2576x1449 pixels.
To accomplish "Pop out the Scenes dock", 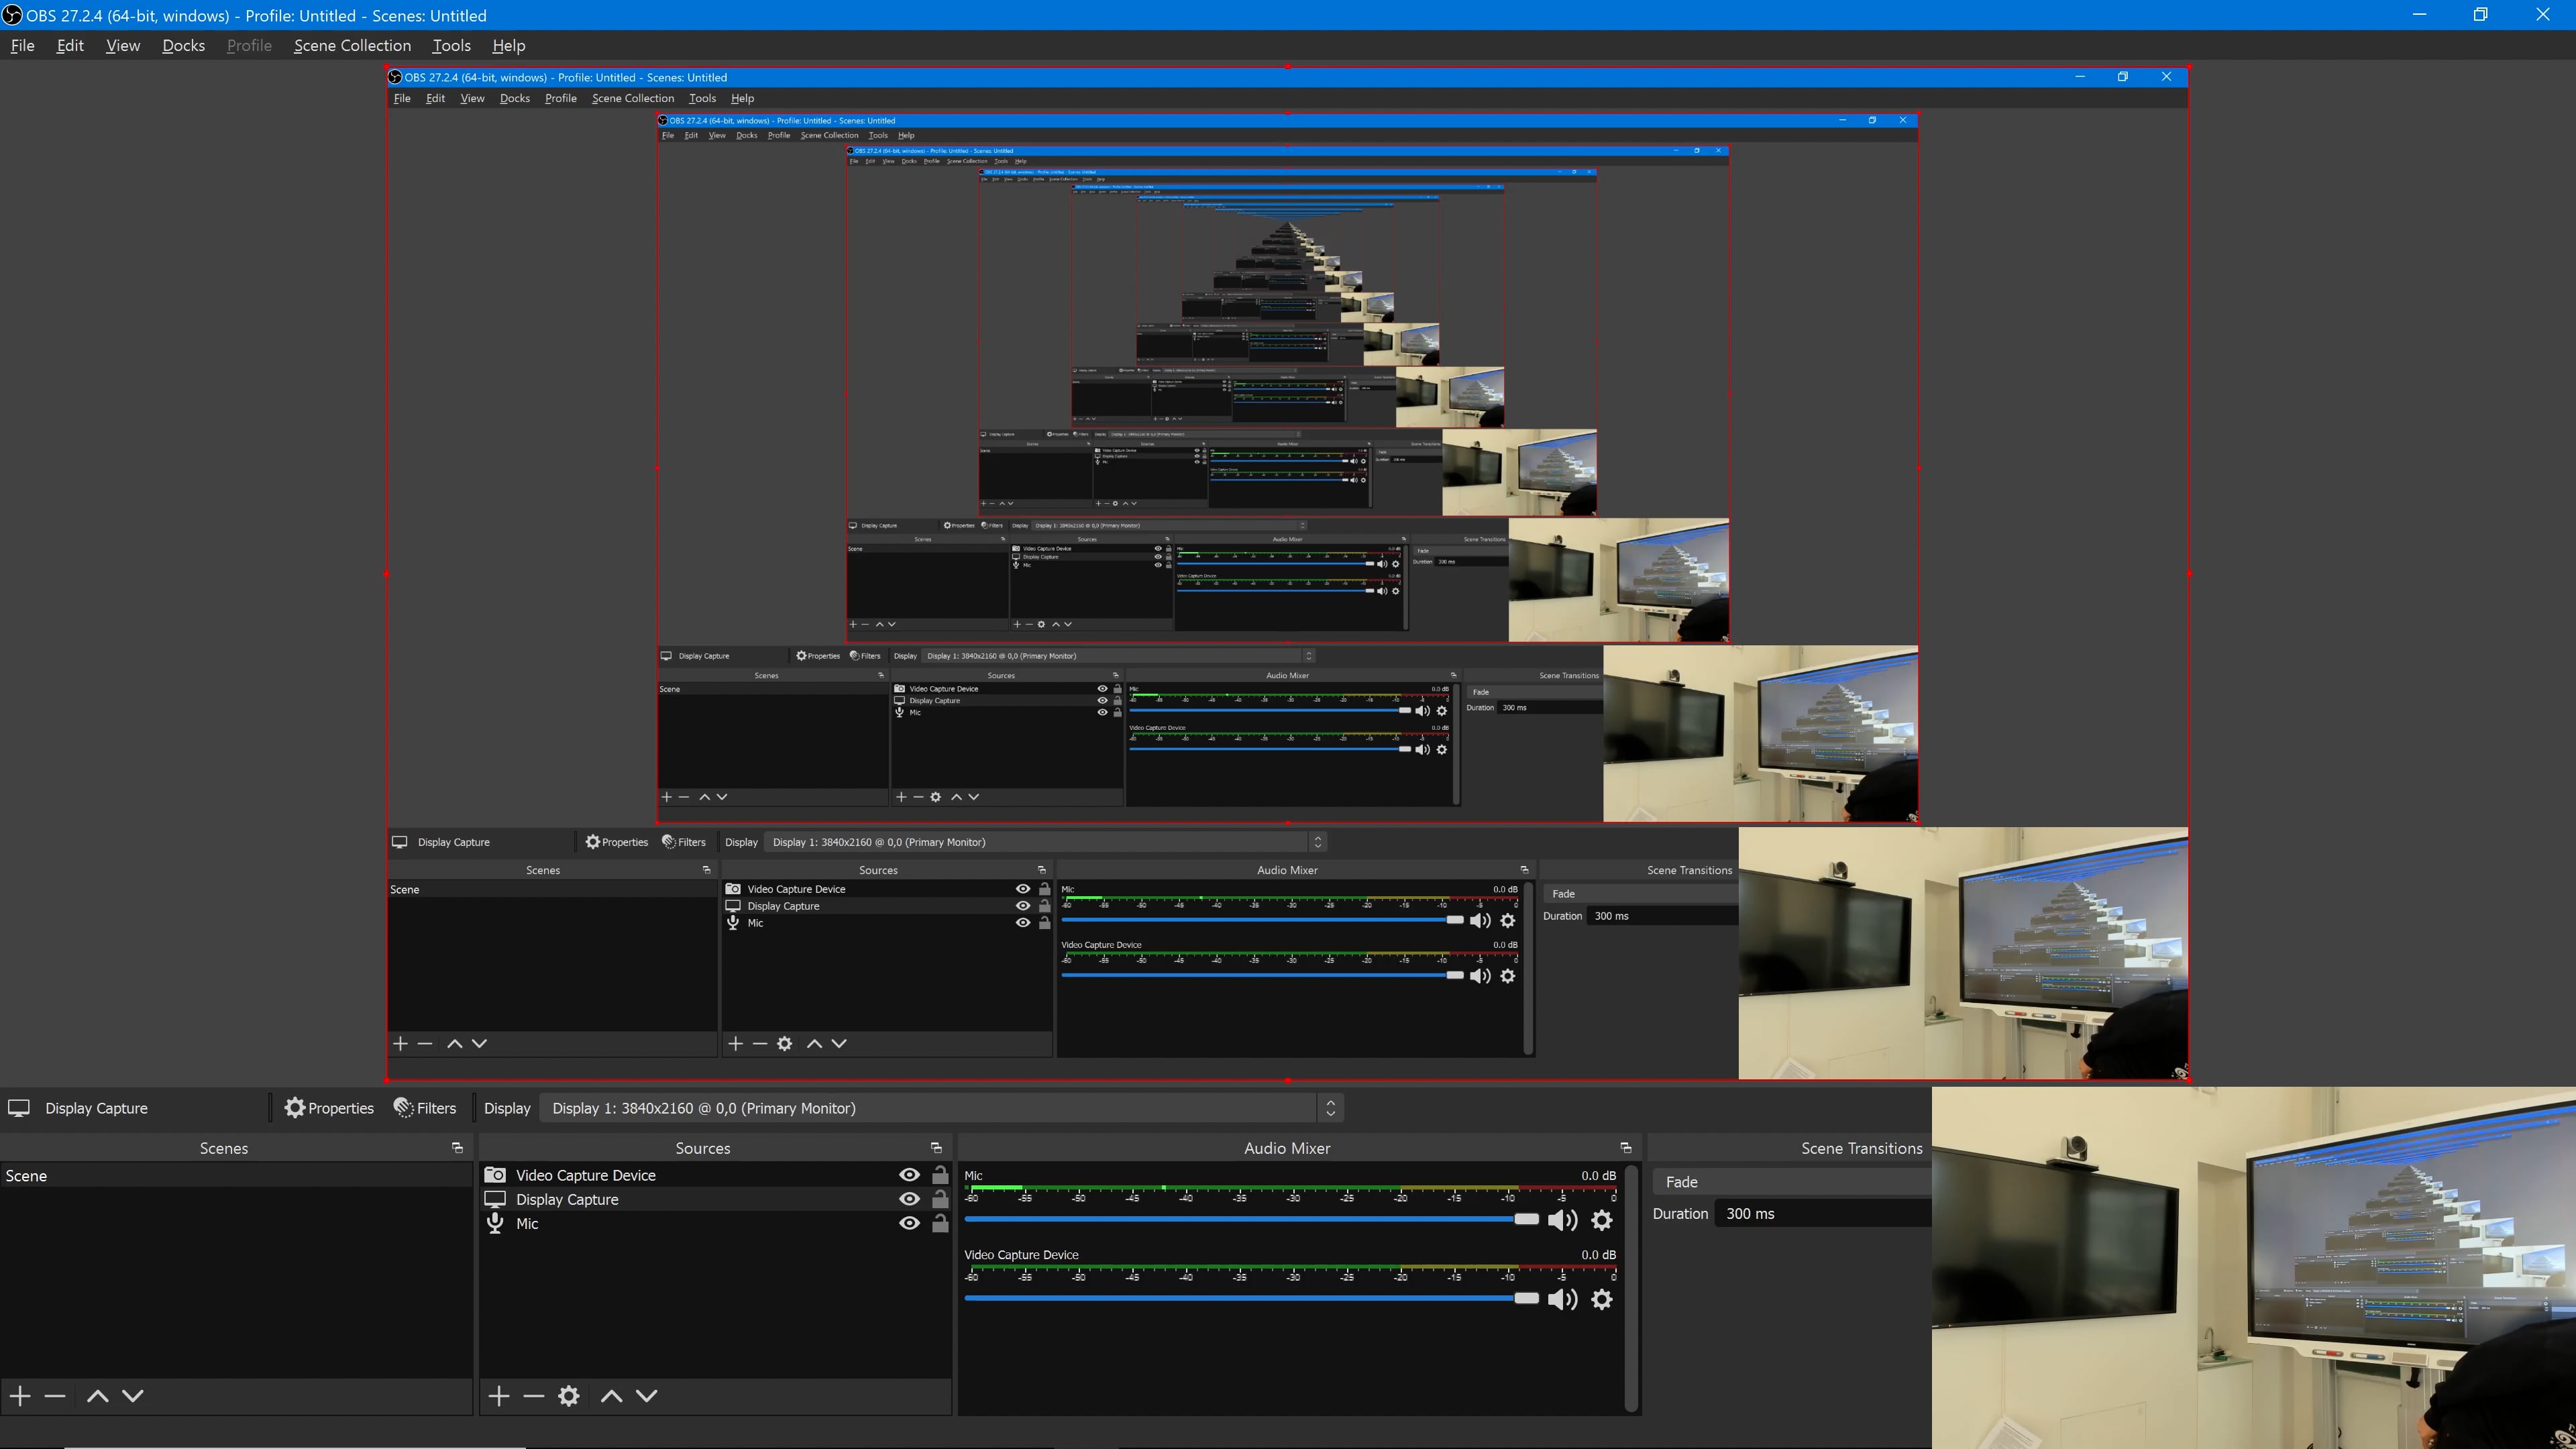I will tap(457, 1148).
